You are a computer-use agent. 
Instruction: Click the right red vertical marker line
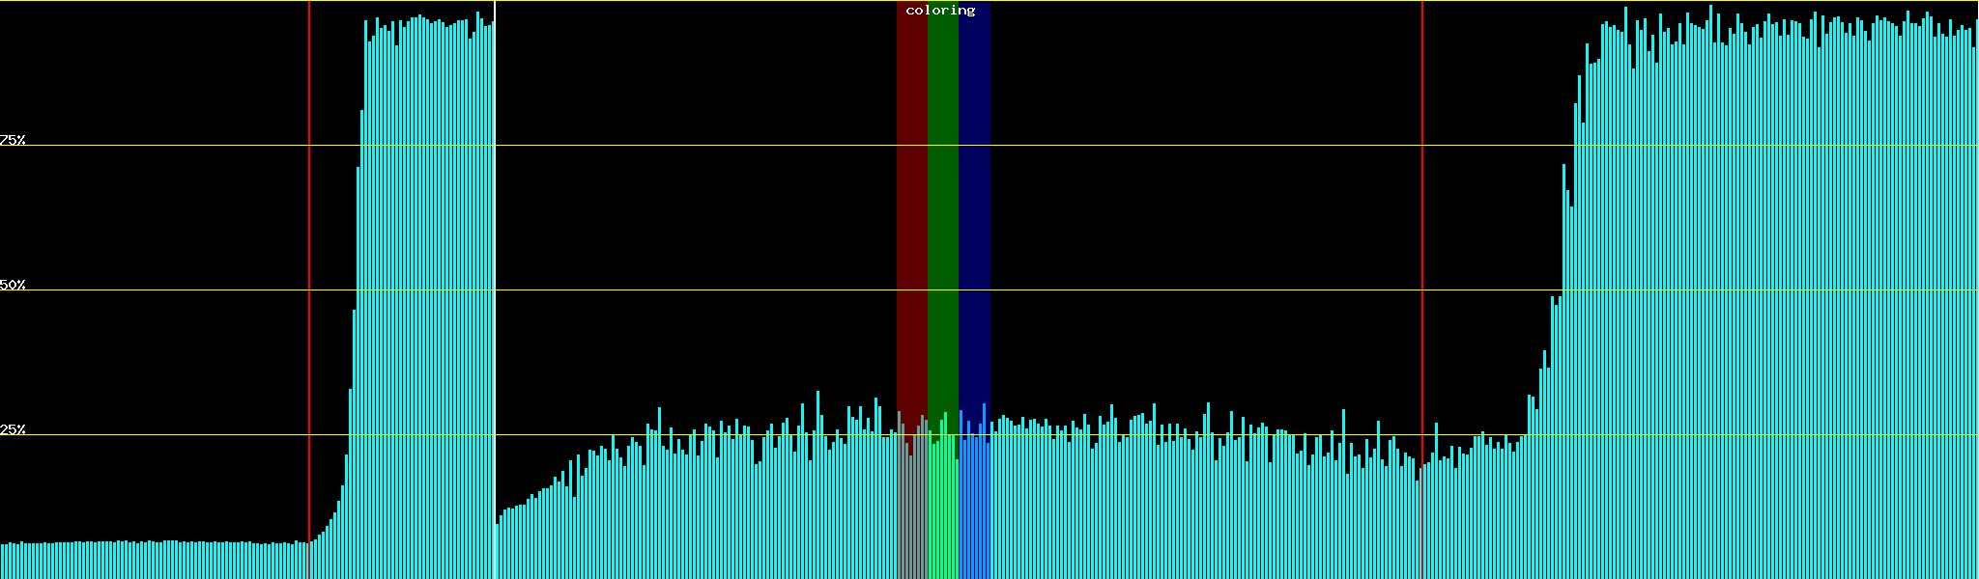pyautogui.click(x=1422, y=241)
